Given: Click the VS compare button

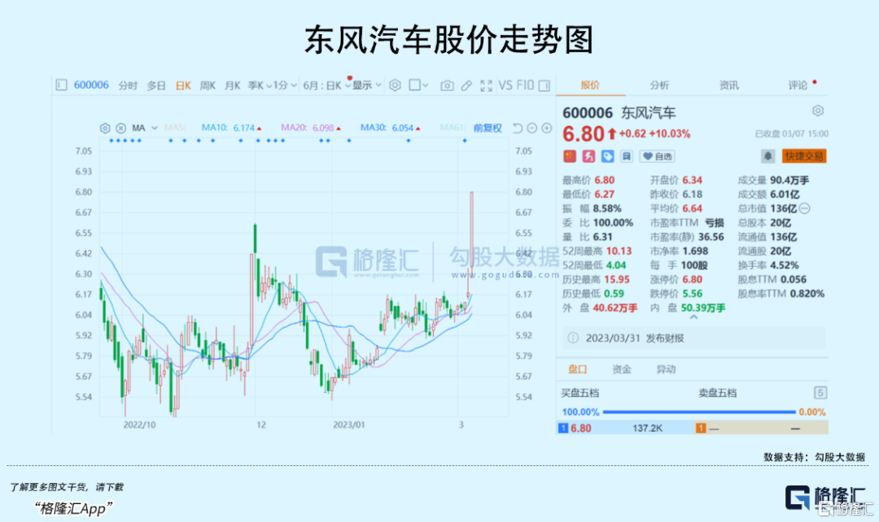Looking at the screenshot, I should coord(505,85).
